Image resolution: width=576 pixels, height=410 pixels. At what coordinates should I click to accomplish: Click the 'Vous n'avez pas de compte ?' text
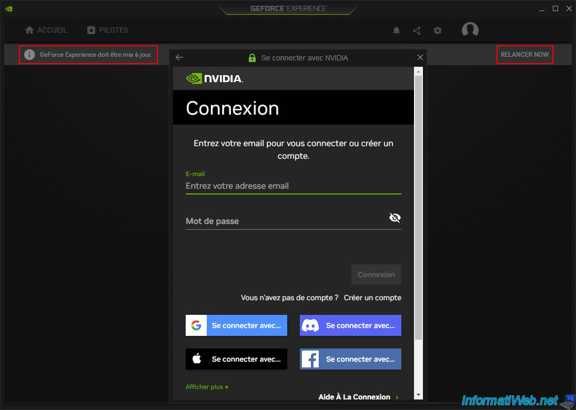(289, 298)
